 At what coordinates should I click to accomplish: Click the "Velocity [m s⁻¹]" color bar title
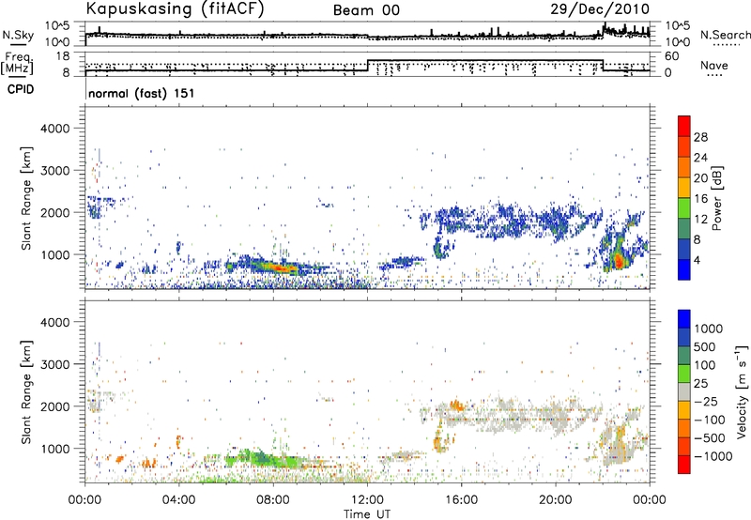(742, 391)
